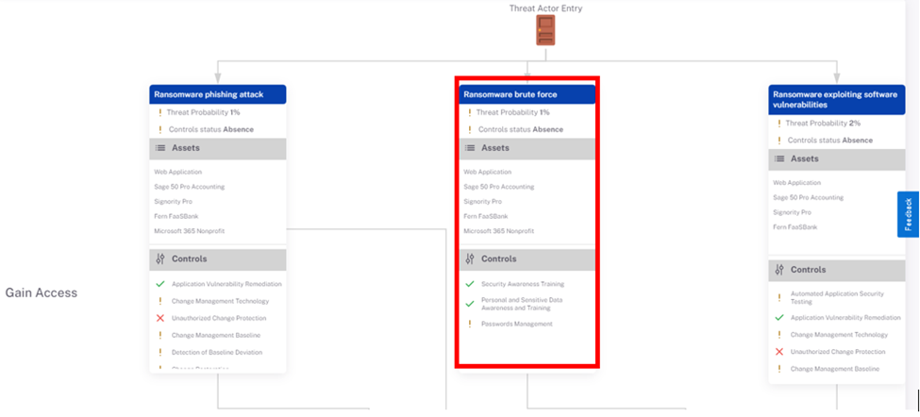The image size is (920, 417).
Task: Select Fern FaaSBank asset in software vulnerabilities card
Action: pyautogui.click(x=795, y=227)
